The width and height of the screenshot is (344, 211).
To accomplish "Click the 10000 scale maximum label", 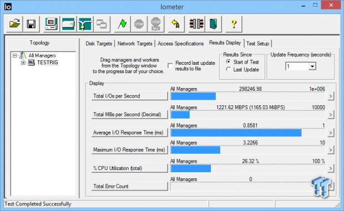I will pyautogui.click(x=318, y=107).
